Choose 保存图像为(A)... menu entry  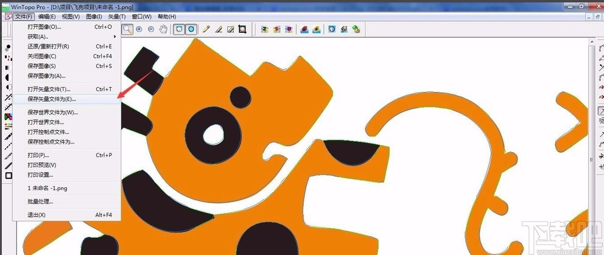(66, 76)
